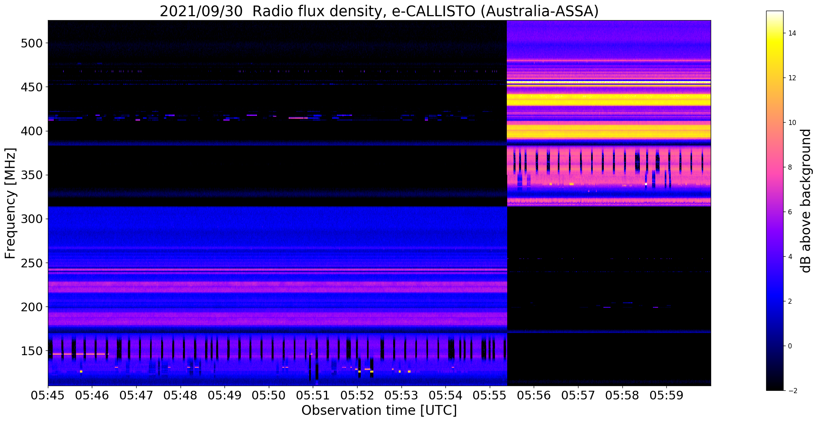The height and width of the screenshot is (422, 818).
Task: Click the 450 frequency tick label
Action: [x=31, y=87]
